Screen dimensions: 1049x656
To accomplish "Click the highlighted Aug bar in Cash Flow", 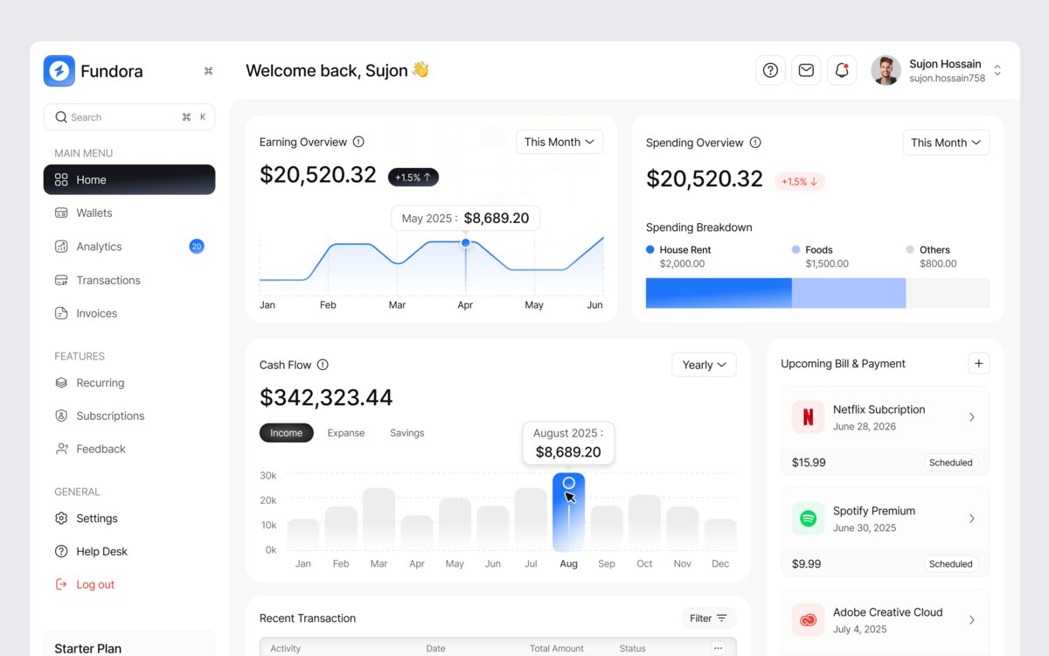I will pos(569,513).
